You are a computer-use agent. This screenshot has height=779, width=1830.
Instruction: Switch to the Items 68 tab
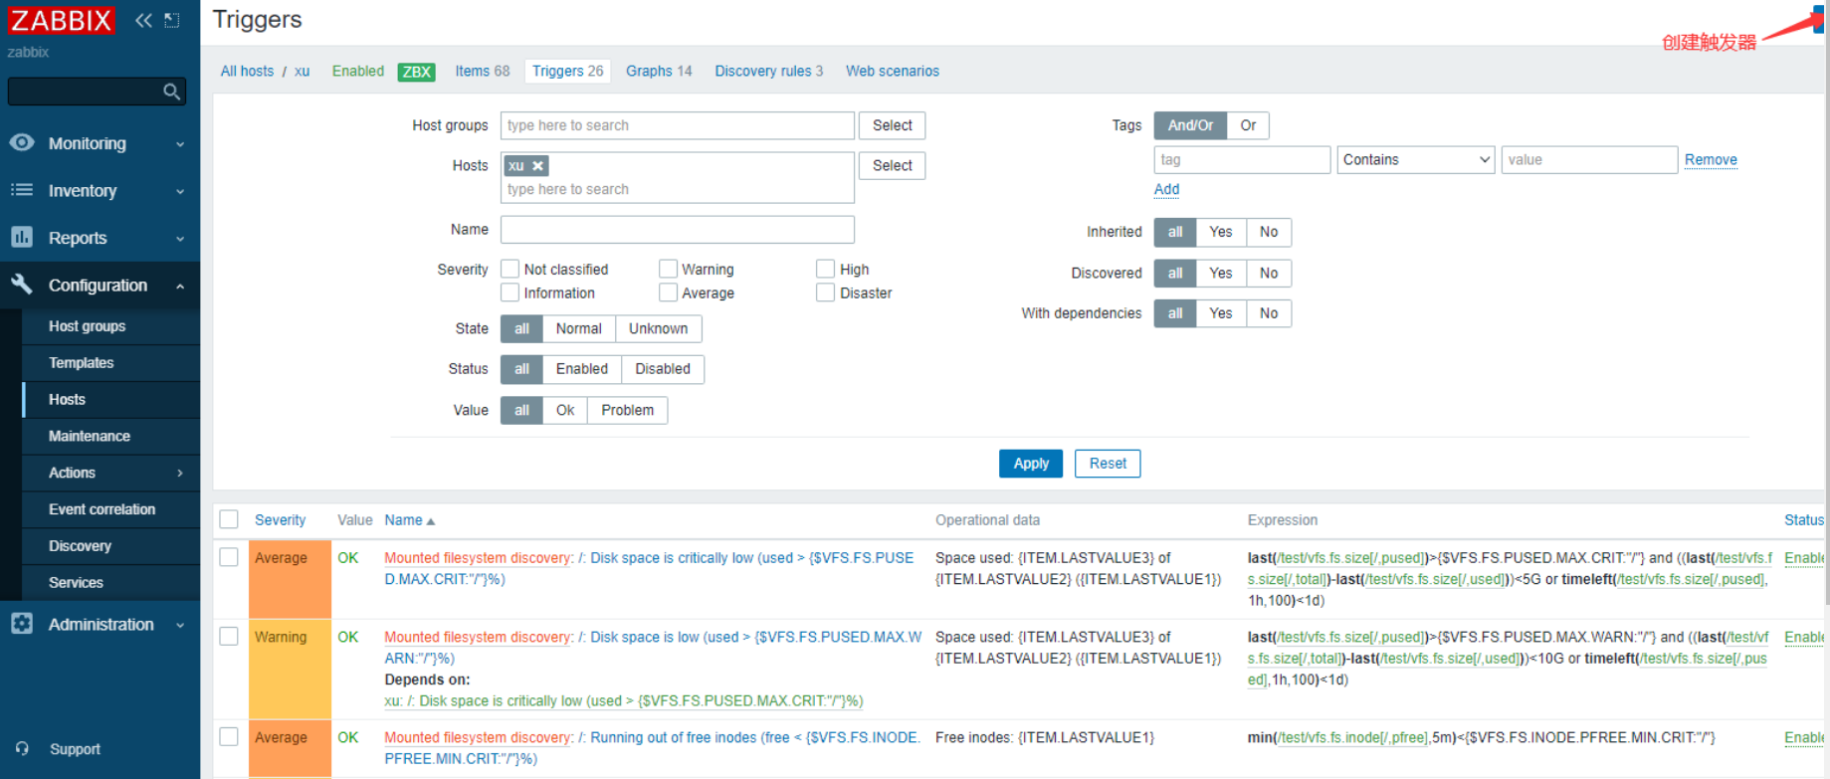482,72
